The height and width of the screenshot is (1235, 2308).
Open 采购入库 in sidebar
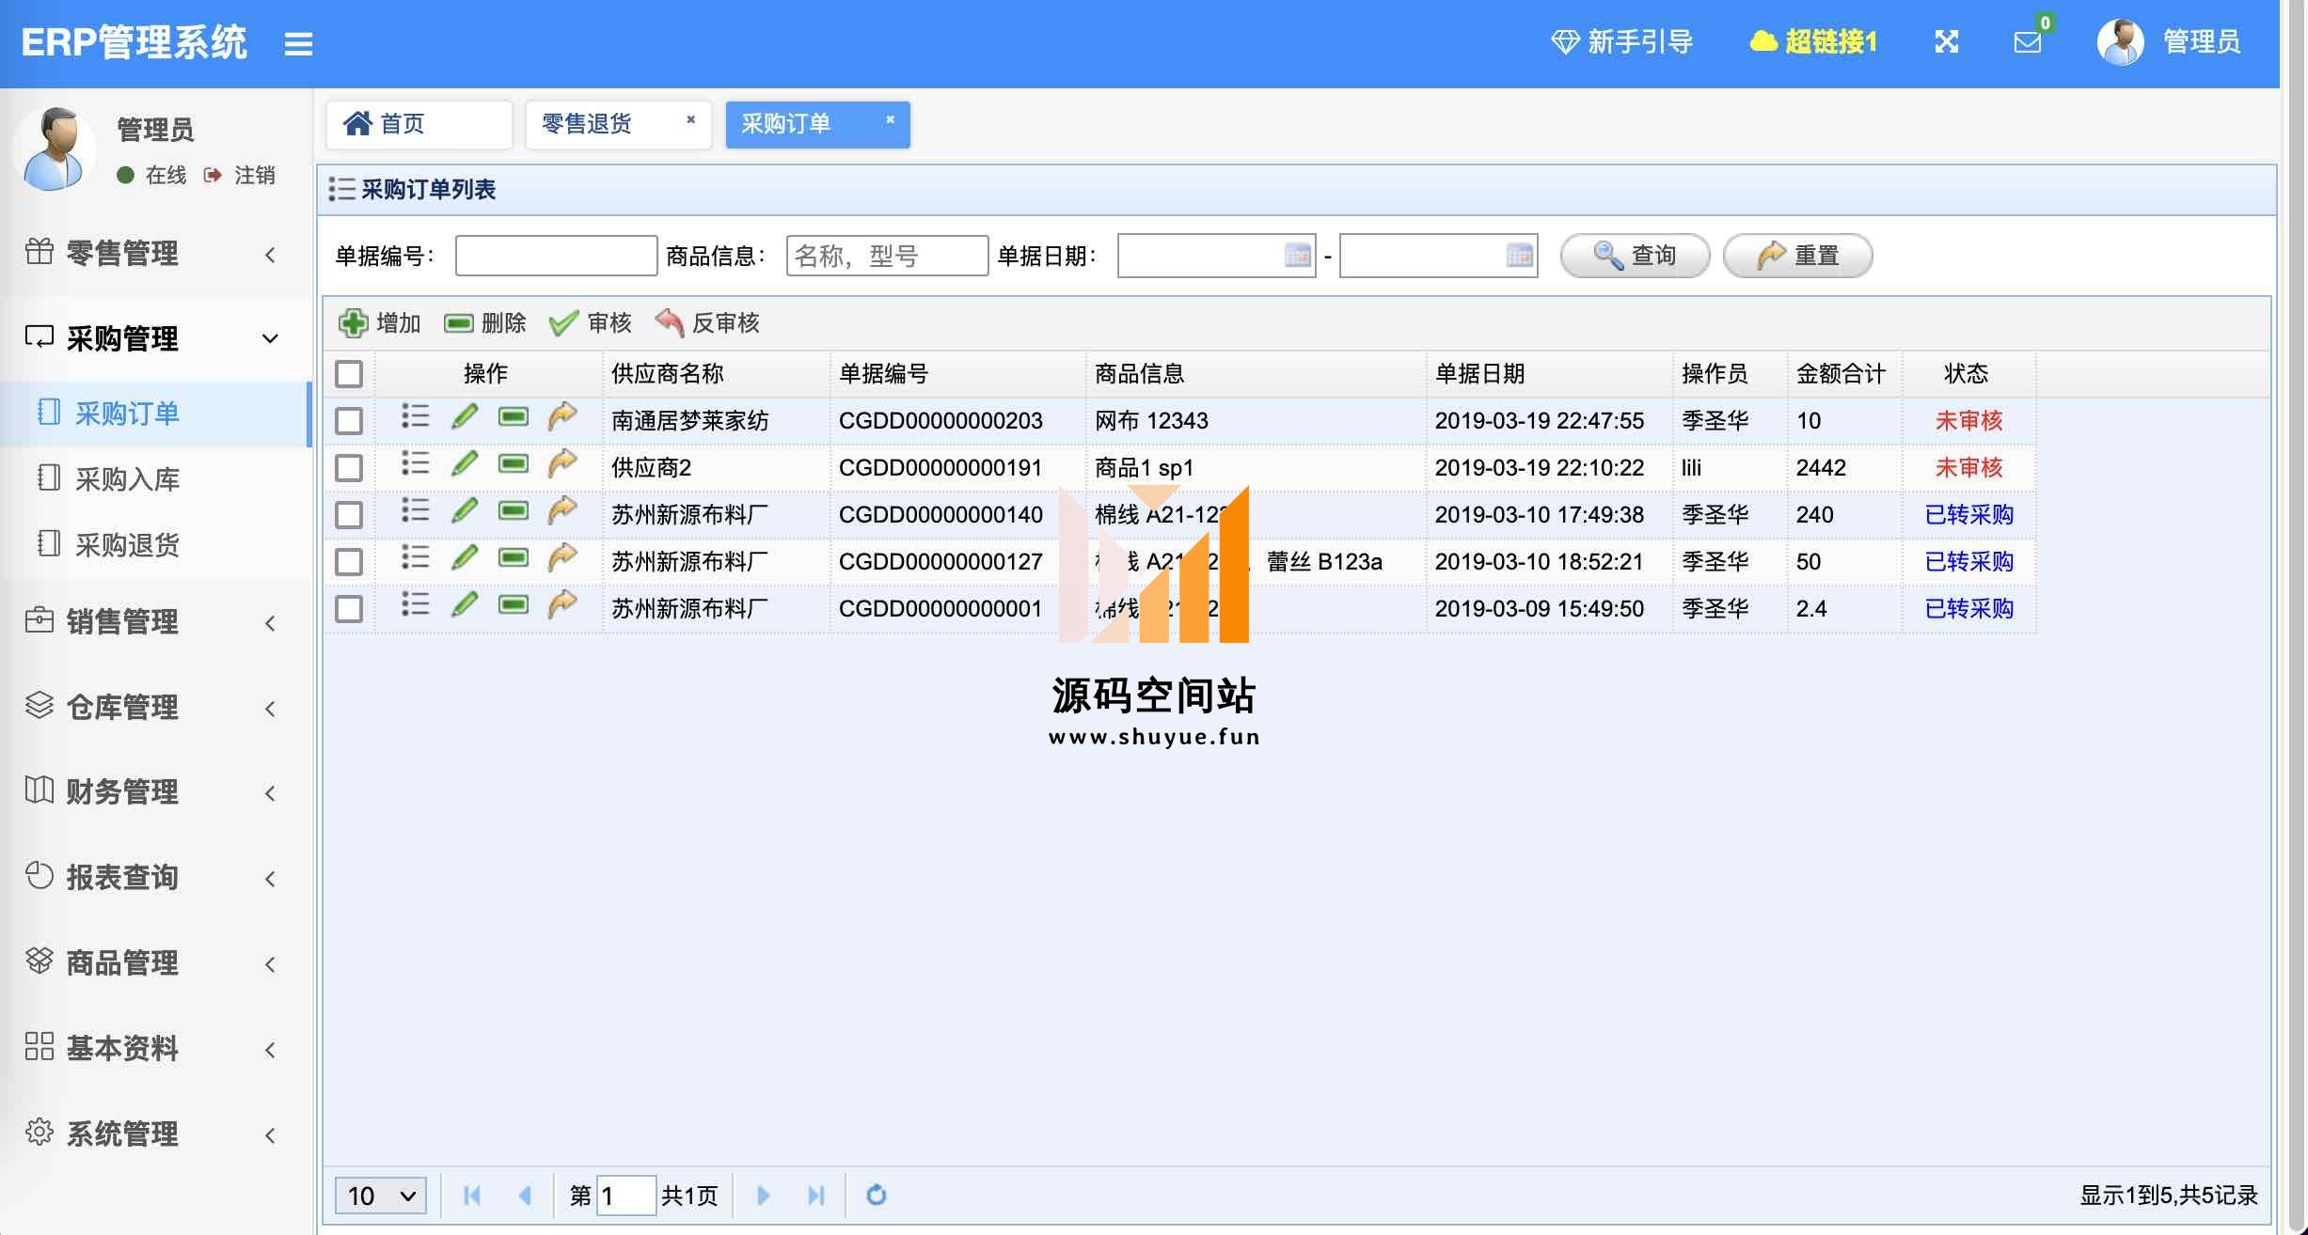(155, 479)
